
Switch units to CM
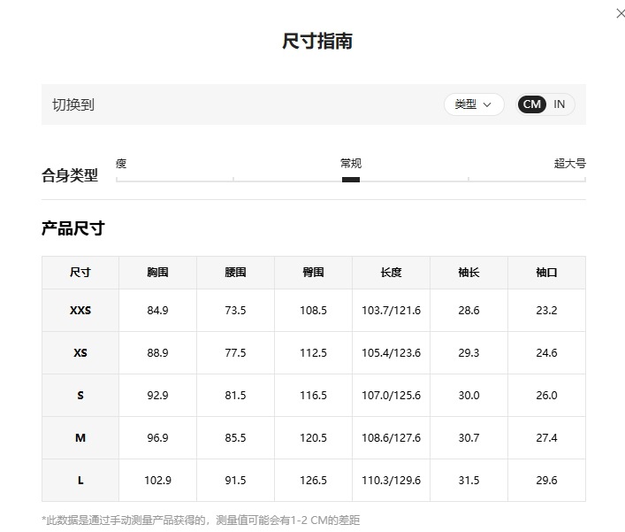[531, 104]
